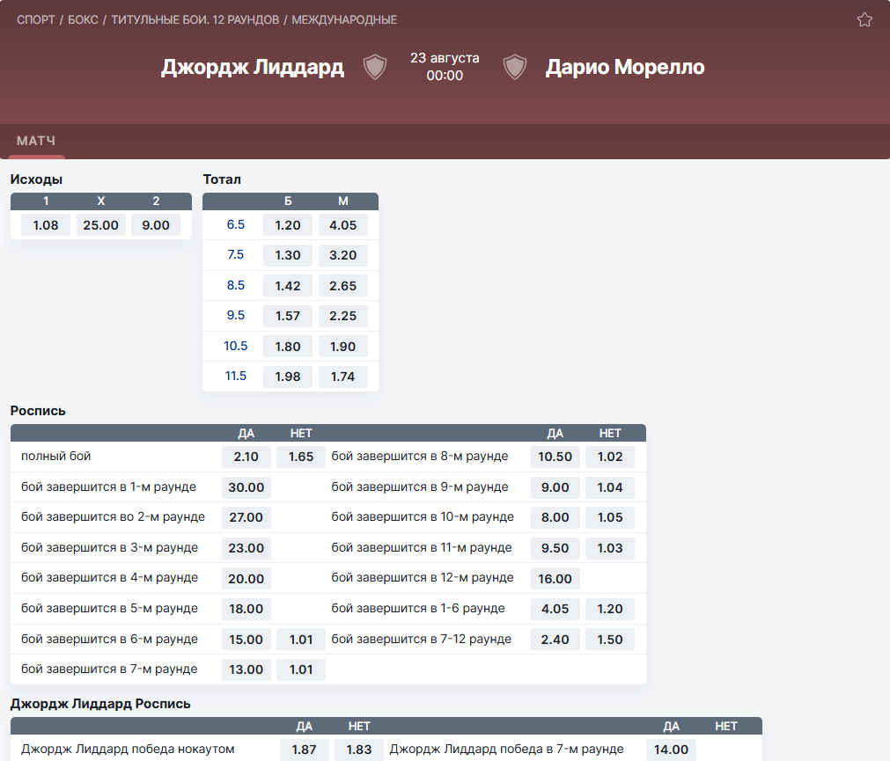Select total under 6.5 at 4.05
Screen dimensions: 890x761
342,225
